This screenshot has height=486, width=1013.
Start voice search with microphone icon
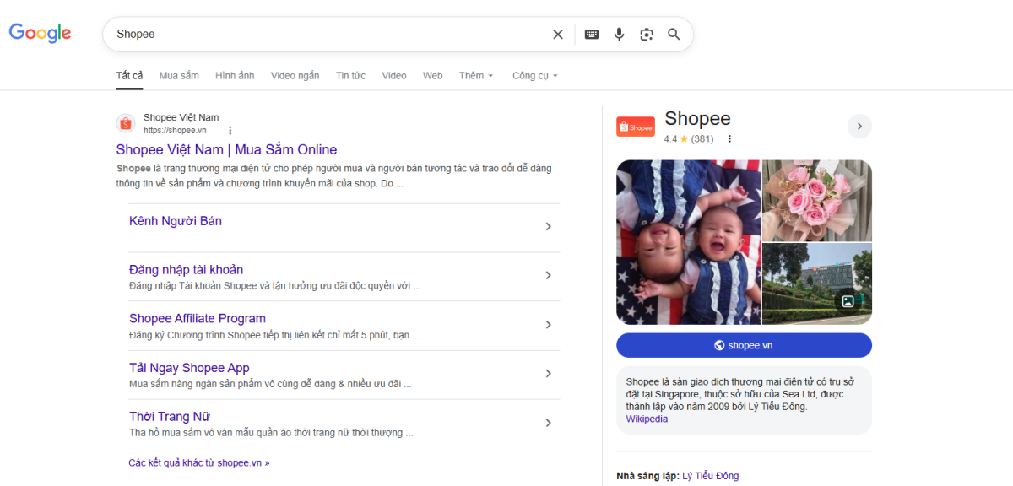pos(619,35)
